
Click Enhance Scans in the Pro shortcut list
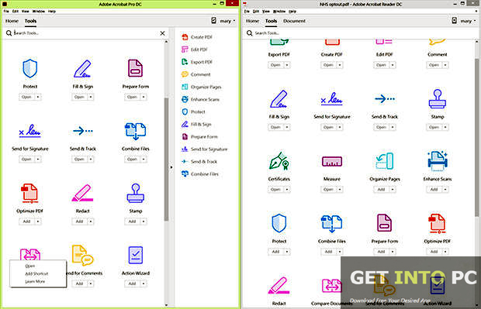[x=200, y=100]
